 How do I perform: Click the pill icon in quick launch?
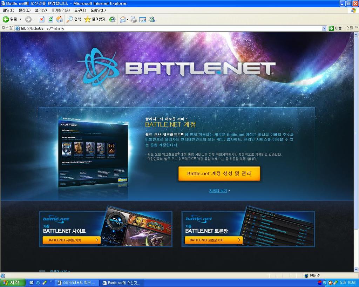pyautogui.click(x=45, y=283)
